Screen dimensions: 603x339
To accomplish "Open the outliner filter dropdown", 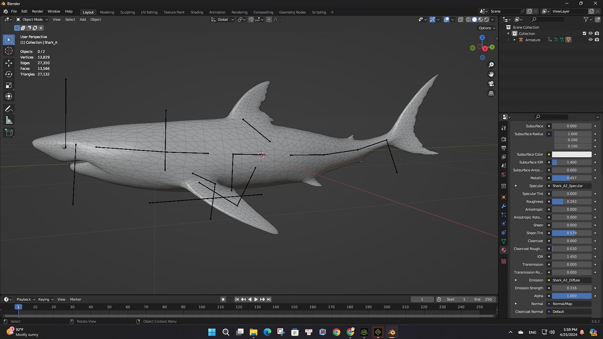I will 588,19.
